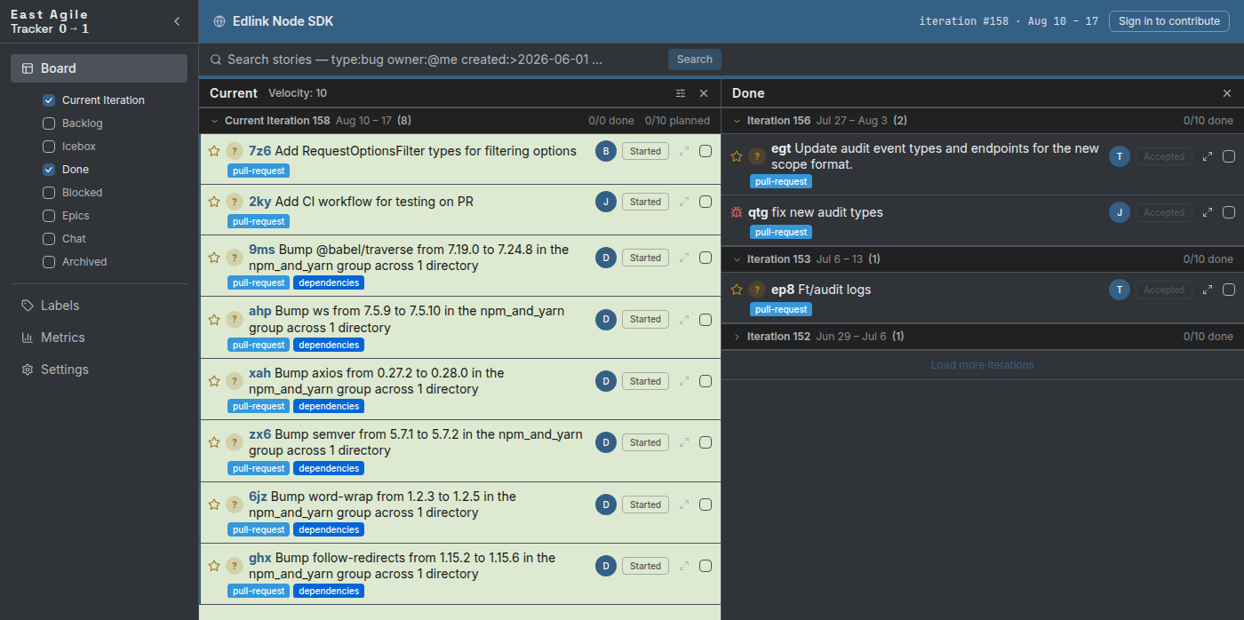Screen dimensions: 1244x620
Task: Star the ghx follow-redirects story
Action: pos(214,566)
